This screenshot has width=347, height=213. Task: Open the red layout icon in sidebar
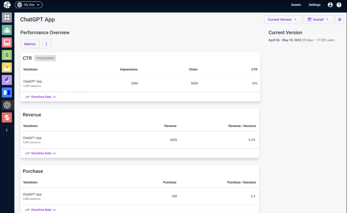[7, 43]
